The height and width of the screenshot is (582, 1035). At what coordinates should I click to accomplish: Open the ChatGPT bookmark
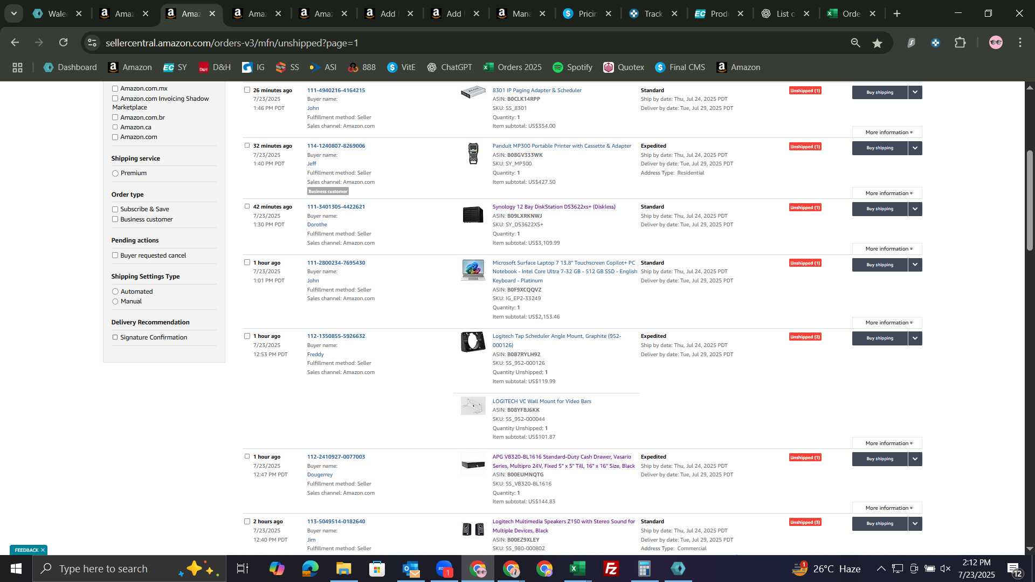[449, 67]
